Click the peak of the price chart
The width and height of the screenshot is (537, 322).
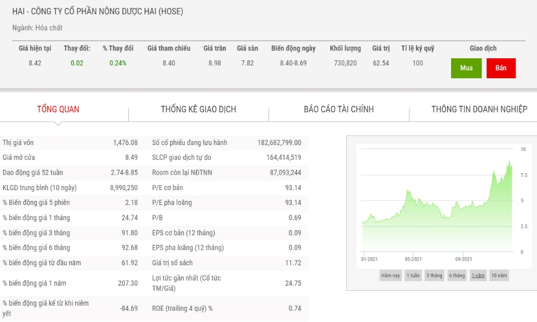pyautogui.click(x=509, y=161)
